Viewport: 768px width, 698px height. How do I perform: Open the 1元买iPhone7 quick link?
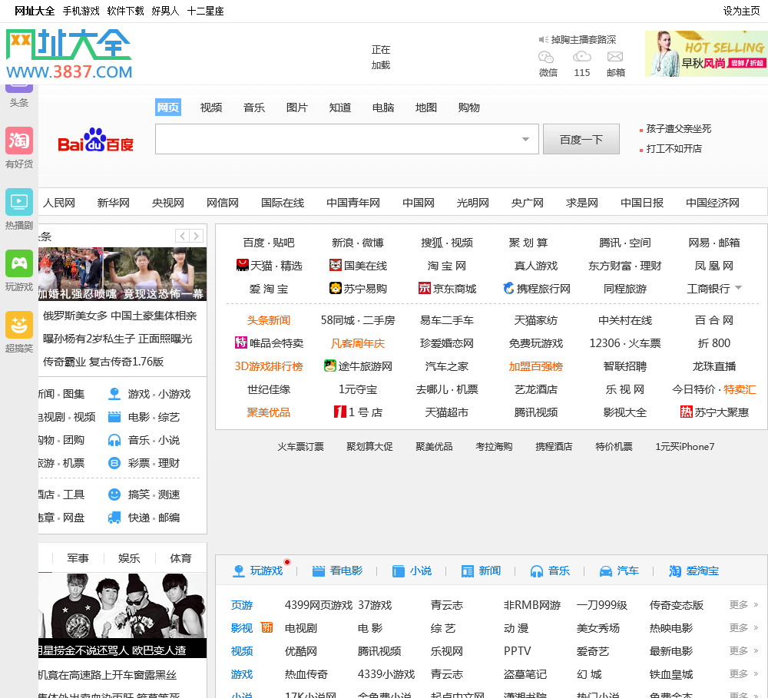coord(685,446)
